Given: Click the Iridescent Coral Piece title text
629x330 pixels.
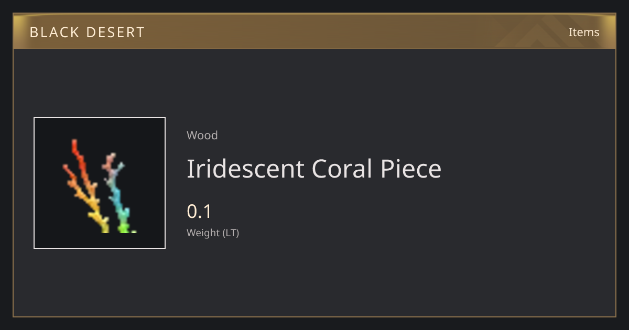Looking at the screenshot, I should (x=314, y=169).
